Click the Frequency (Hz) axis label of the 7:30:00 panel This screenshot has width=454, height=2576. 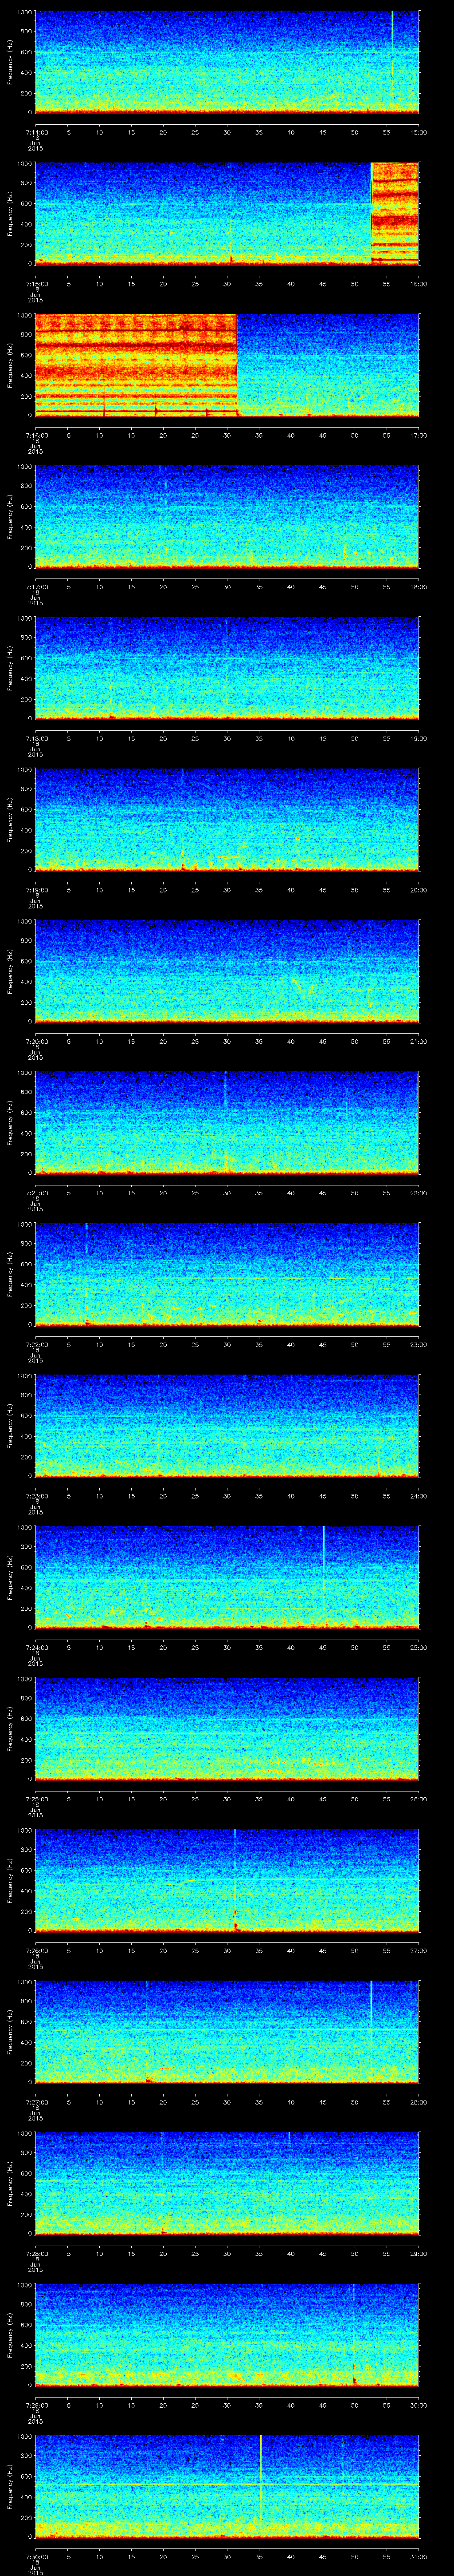[11, 2488]
